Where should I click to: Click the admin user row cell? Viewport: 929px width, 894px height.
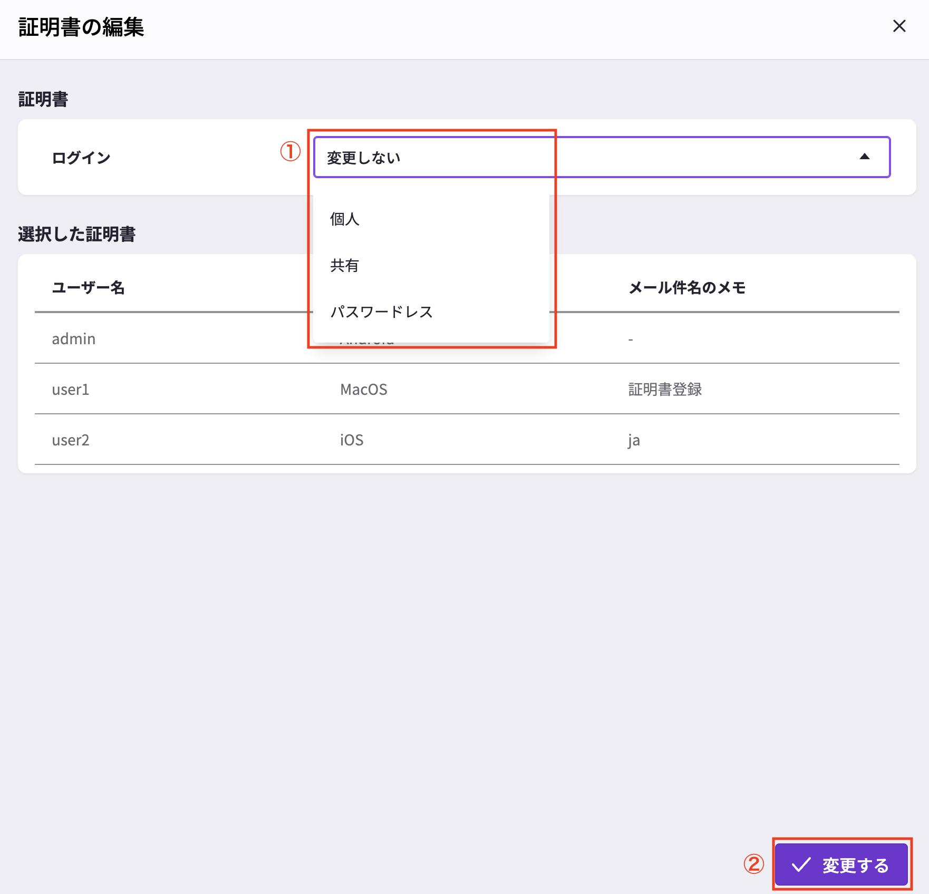tap(74, 338)
